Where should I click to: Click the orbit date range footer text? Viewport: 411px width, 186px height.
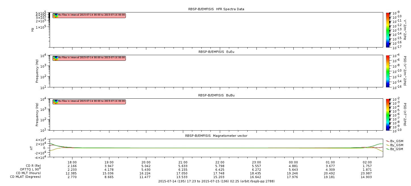(x=216, y=181)
